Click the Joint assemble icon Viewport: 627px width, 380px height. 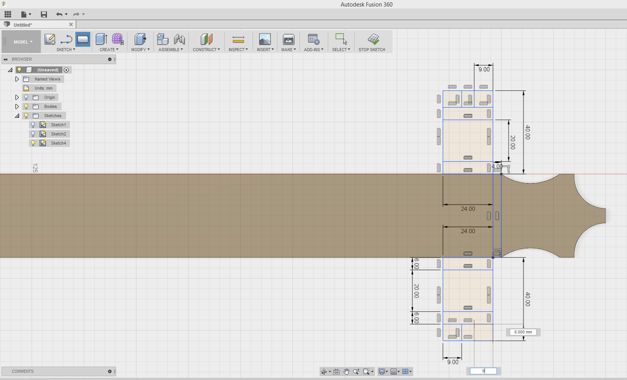[179, 39]
